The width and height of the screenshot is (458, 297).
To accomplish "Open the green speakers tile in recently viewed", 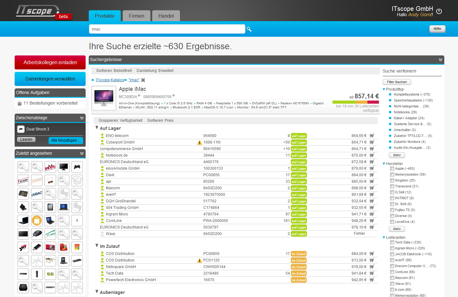I will [50, 274].
